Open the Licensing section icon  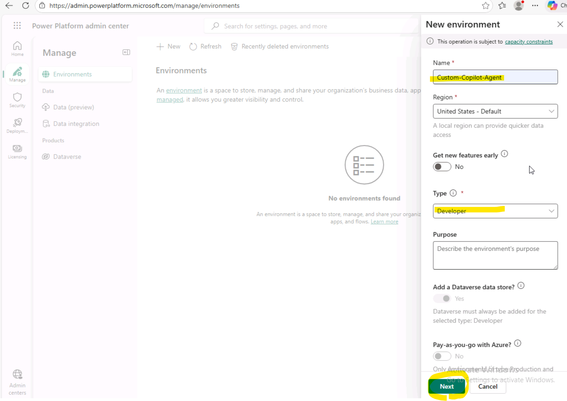[17, 151]
